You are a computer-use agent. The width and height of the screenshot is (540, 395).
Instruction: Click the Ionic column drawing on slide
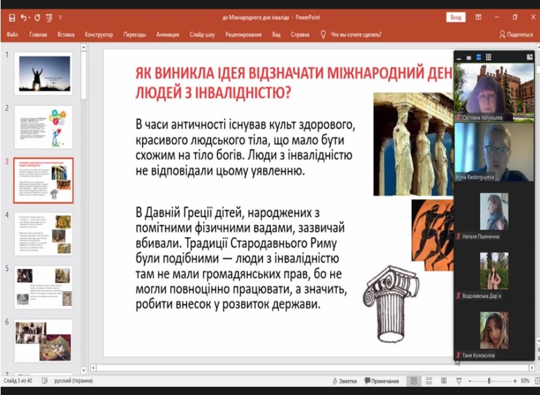391,304
